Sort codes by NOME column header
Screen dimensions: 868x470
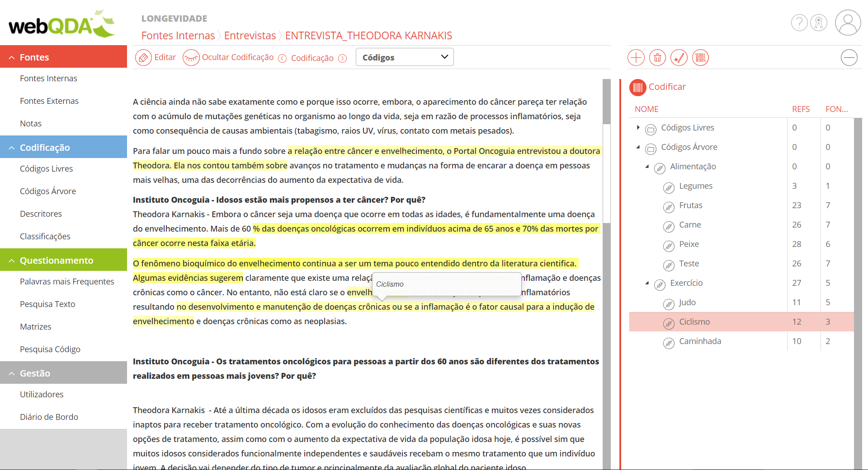646,109
